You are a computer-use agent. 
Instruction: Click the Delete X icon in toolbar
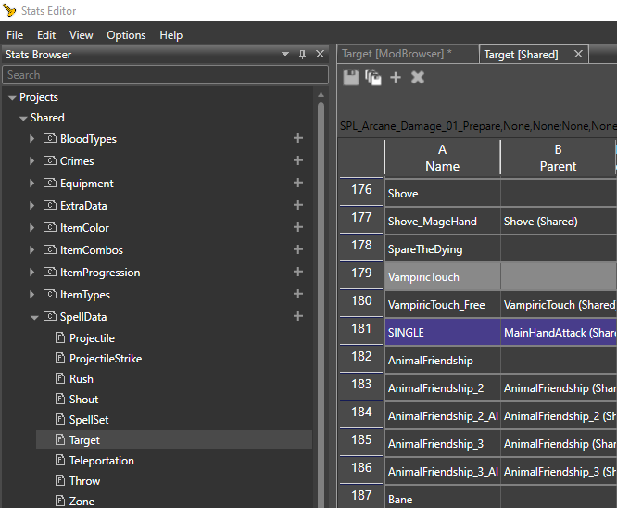[418, 78]
